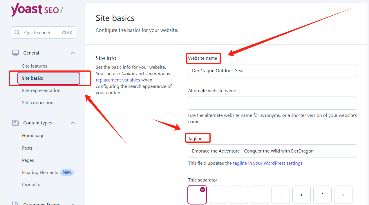Click into the Tagline text field
Viewport: 369px width, 205px height.
click(272, 151)
